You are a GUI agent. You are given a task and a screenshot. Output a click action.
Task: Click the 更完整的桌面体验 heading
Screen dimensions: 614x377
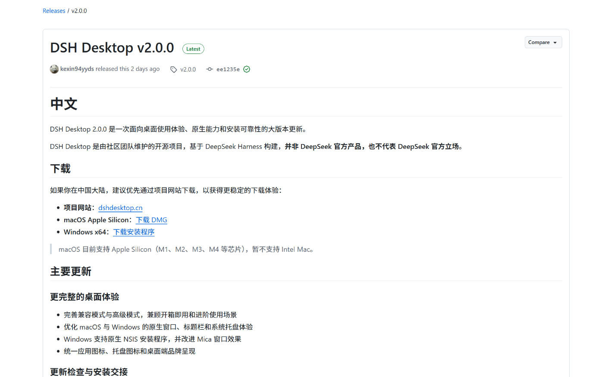[x=85, y=297]
